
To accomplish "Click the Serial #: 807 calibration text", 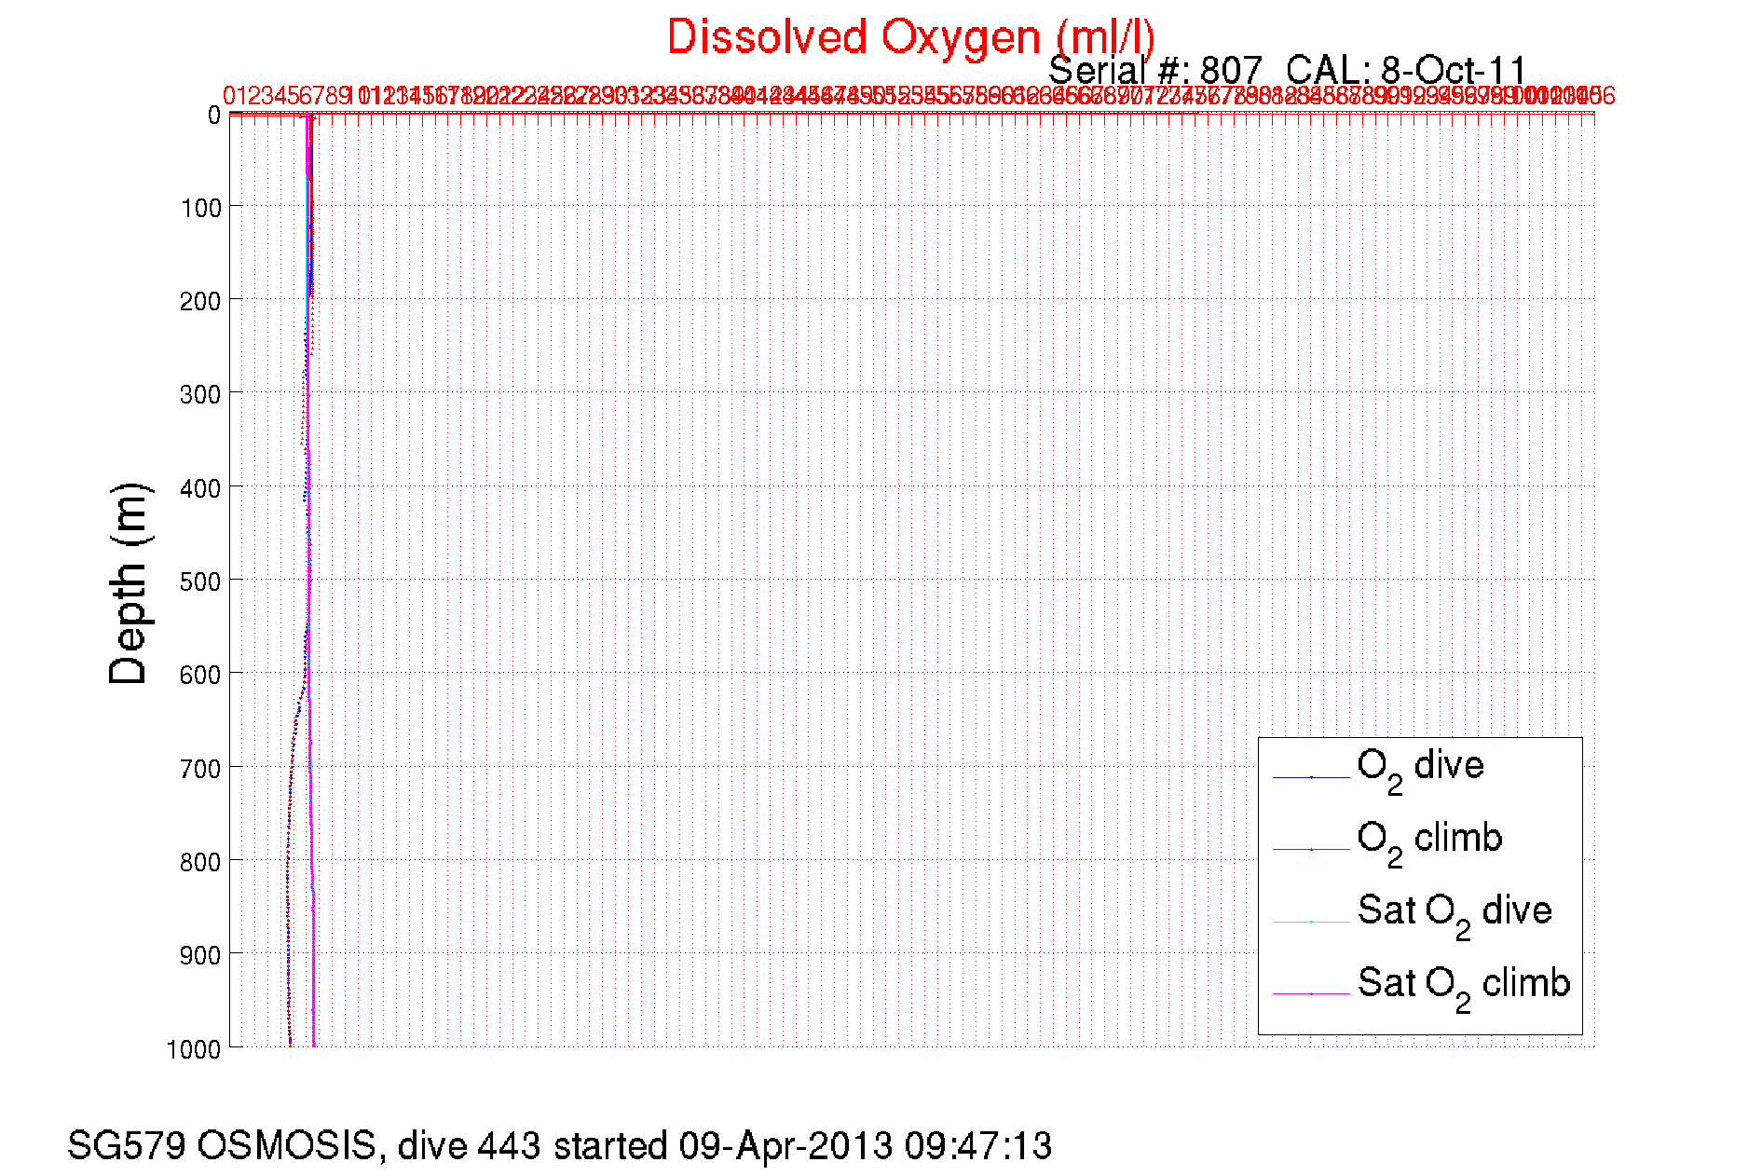I will [x=1287, y=71].
